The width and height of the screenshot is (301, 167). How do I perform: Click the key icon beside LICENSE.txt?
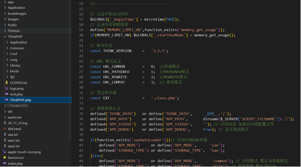point(7,83)
